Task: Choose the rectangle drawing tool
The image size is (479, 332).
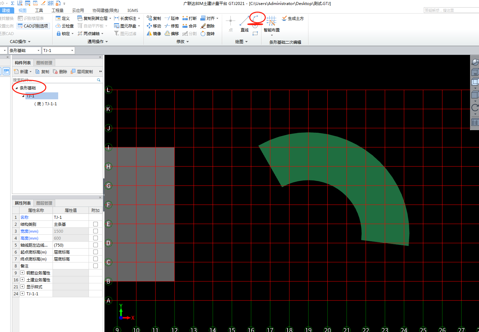Action: [255, 33]
